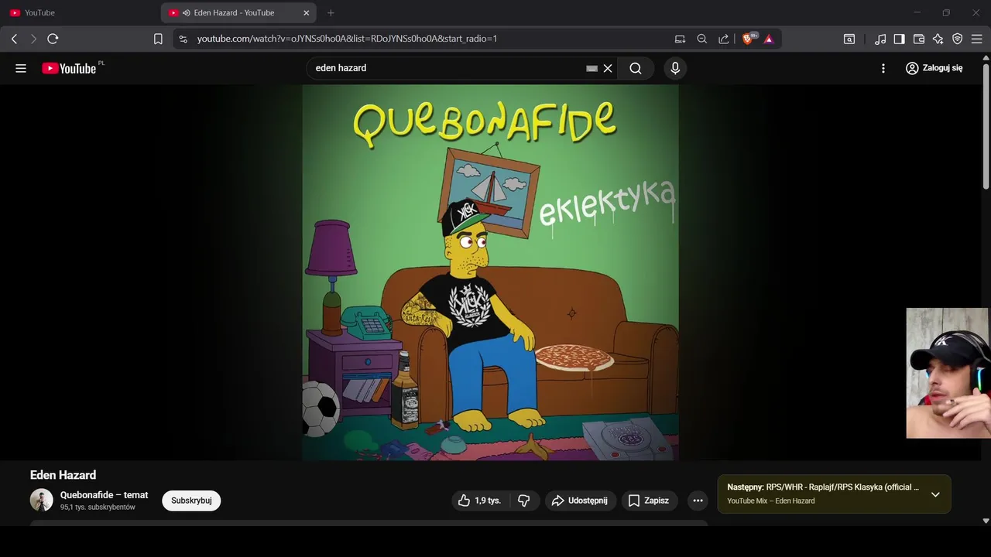Image resolution: width=991 pixels, height=557 pixels.
Task: Reload the current page
Action: pos(53,39)
